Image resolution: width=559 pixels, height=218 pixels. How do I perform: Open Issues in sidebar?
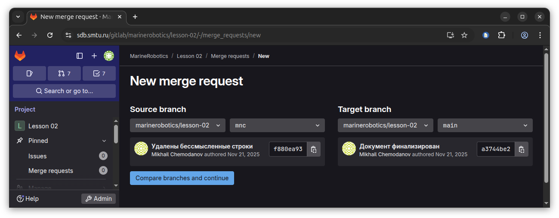[x=61, y=156]
